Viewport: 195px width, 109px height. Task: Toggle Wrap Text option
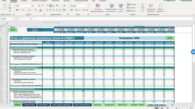64,5
